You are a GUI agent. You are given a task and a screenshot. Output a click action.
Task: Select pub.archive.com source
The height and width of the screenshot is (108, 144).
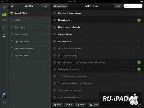(x=30, y=49)
